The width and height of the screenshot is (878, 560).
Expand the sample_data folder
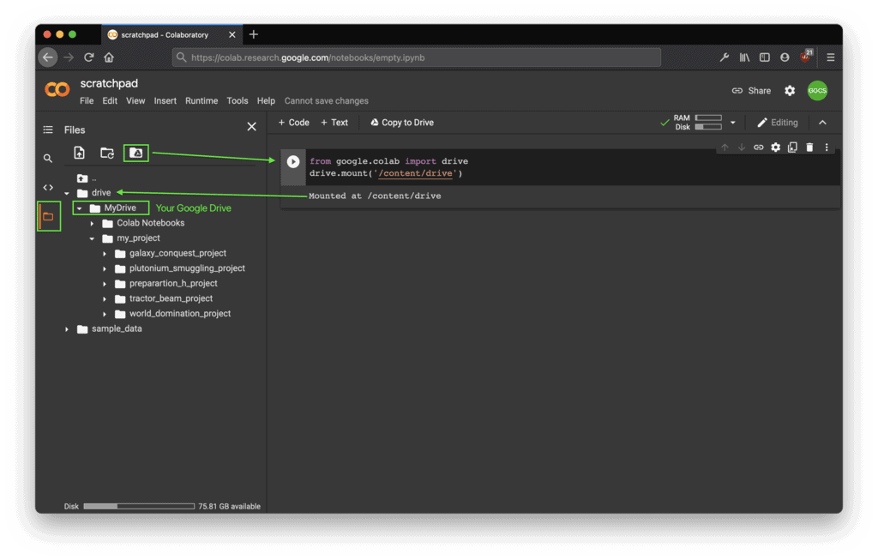click(x=67, y=329)
